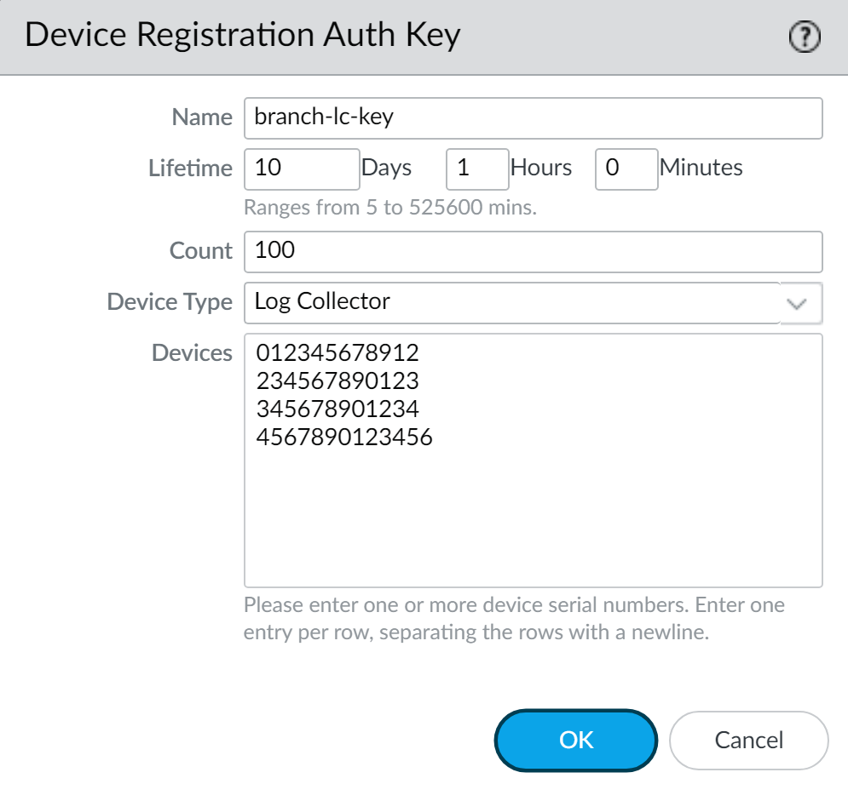The image size is (848, 801).
Task: Expand the Device Type dropdown arrow
Action: coord(801,303)
